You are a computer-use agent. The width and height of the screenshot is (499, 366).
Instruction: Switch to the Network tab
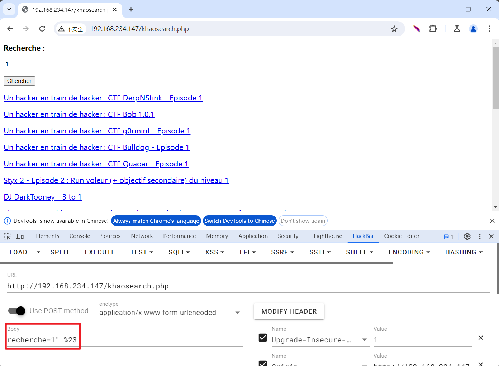click(142, 236)
